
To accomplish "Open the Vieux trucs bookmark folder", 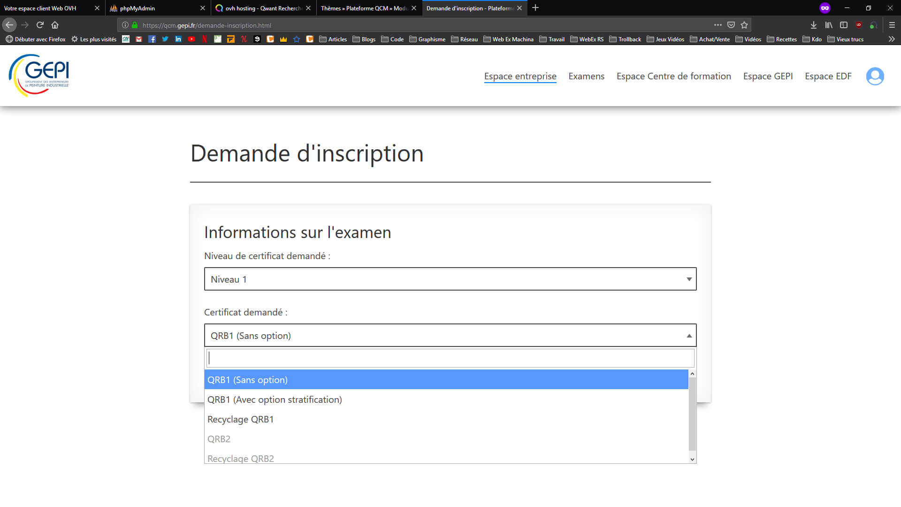I will [845, 39].
